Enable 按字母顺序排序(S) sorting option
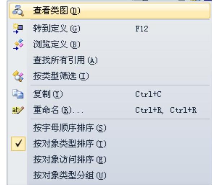Screen dimensions: 212x185 coord(110,128)
